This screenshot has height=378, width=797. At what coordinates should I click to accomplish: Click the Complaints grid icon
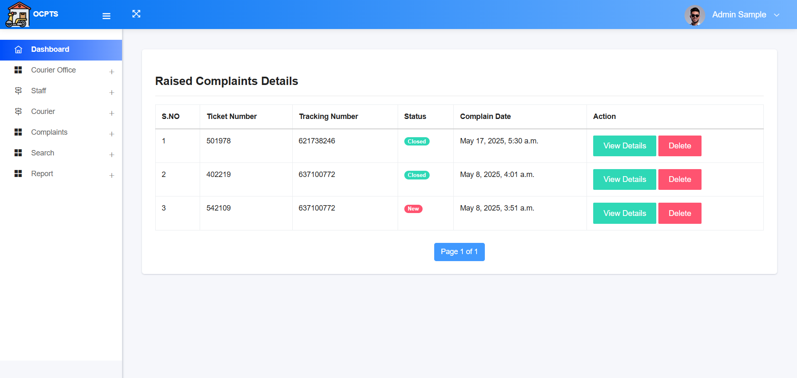(x=18, y=132)
